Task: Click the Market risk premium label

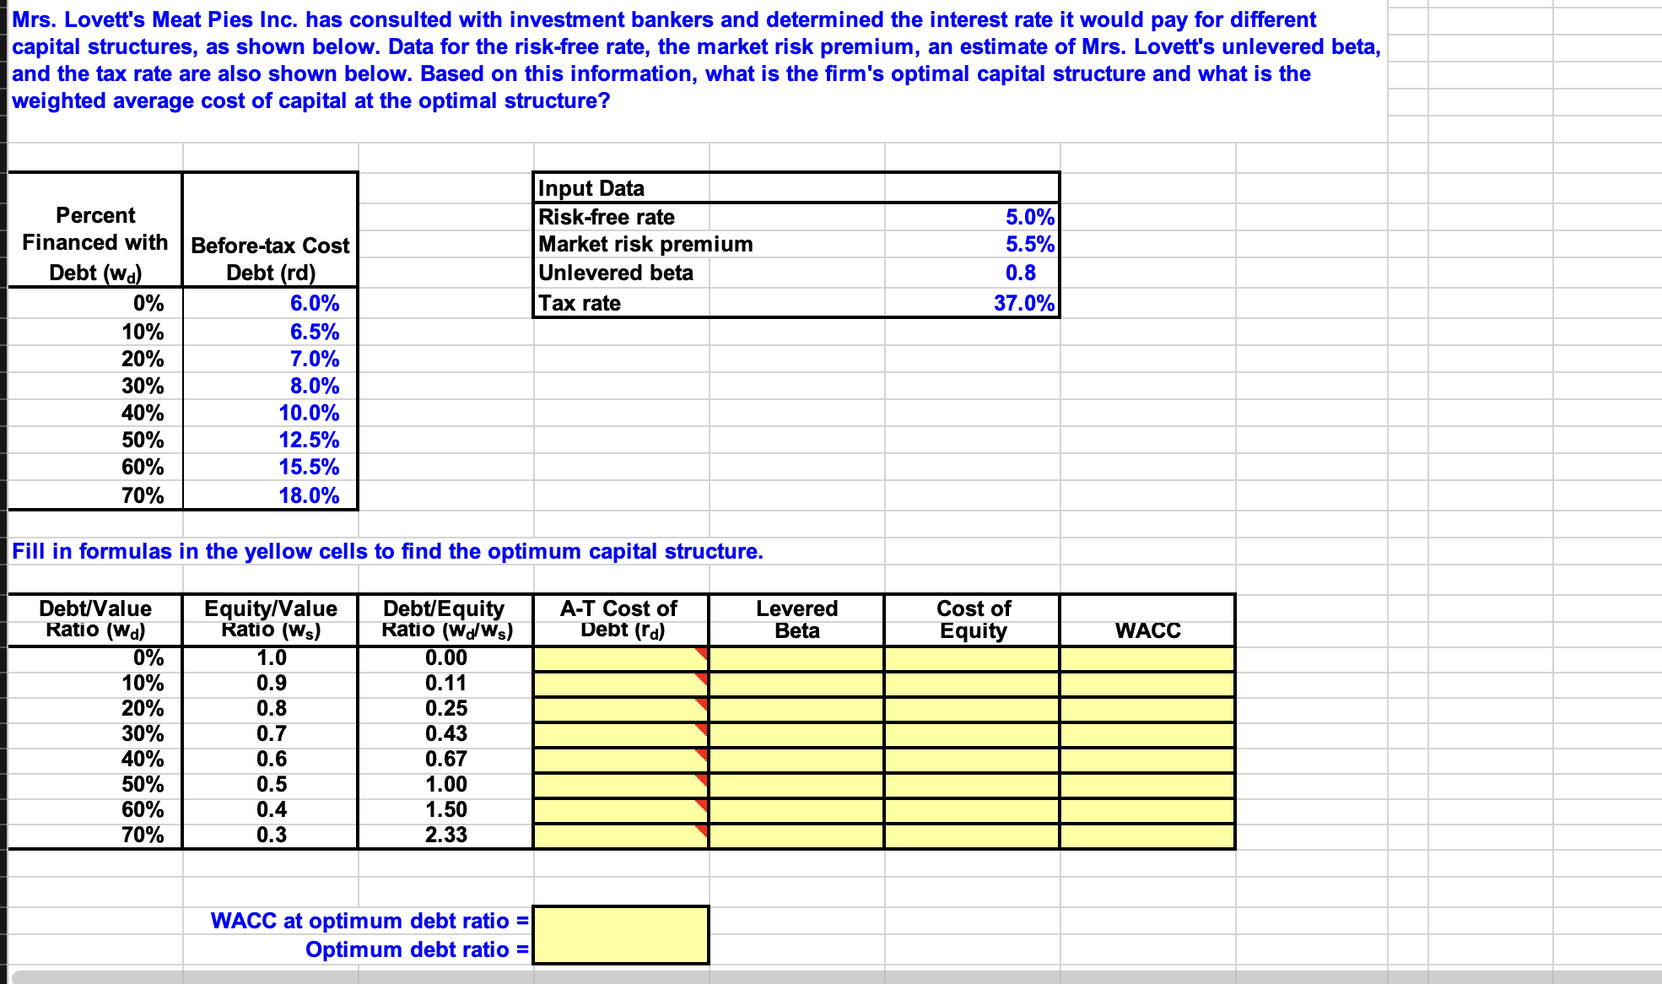Action: (645, 244)
